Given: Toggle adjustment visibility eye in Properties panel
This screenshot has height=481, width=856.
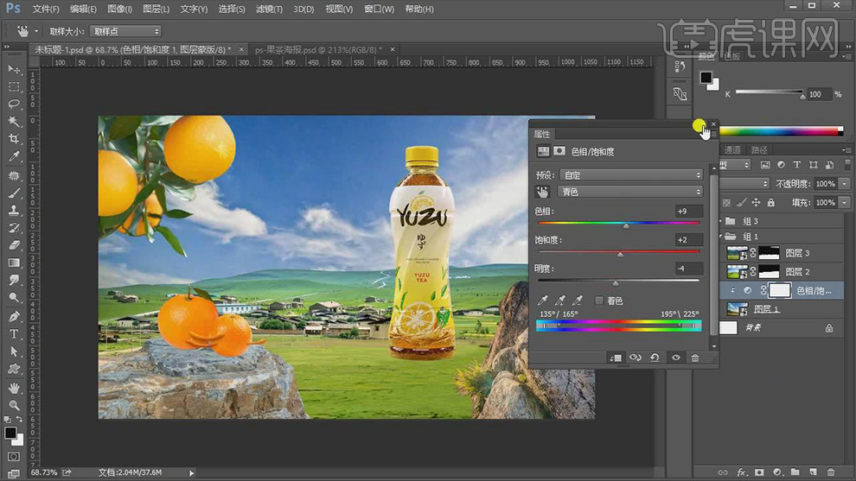Looking at the screenshot, I should tap(675, 358).
